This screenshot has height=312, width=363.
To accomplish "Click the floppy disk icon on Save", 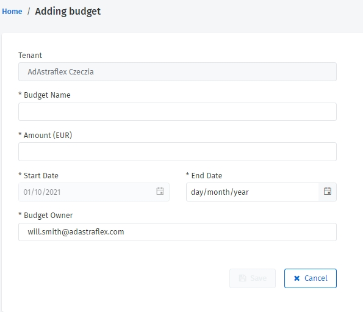I will 242,278.
